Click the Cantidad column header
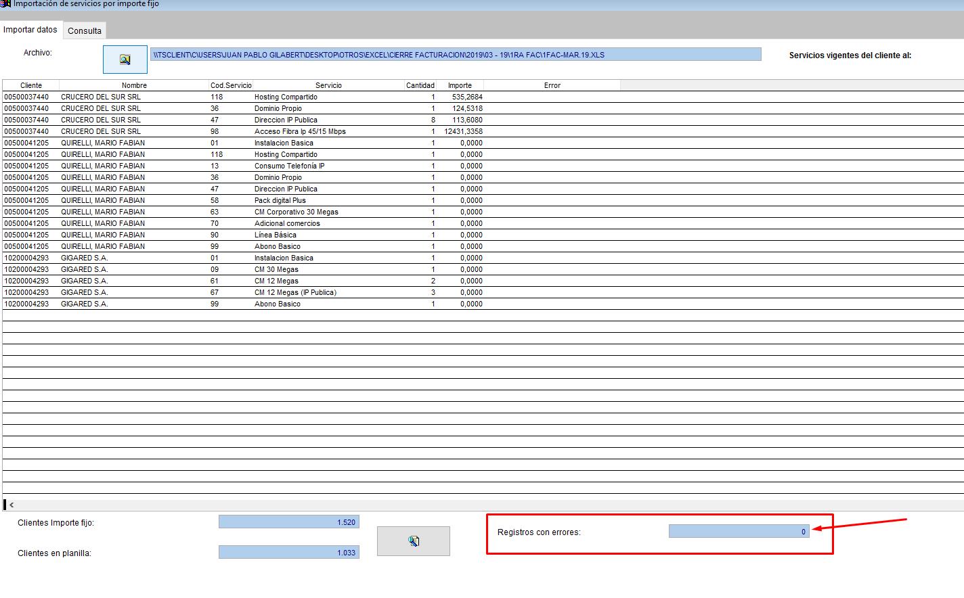The height and width of the screenshot is (598, 964). [420, 85]
